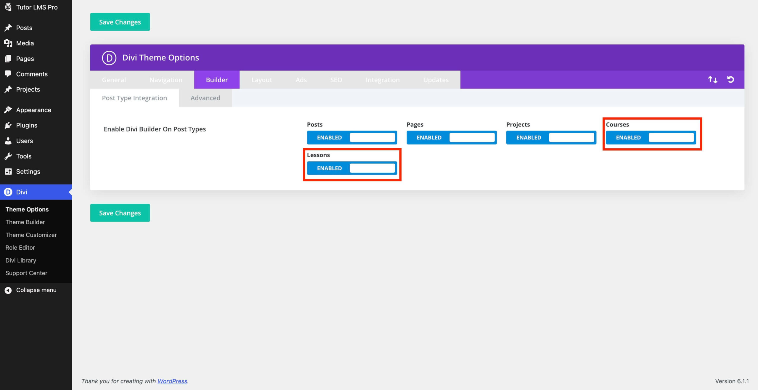Toggle Divi Builder for Pages

(x=452, y=137)
